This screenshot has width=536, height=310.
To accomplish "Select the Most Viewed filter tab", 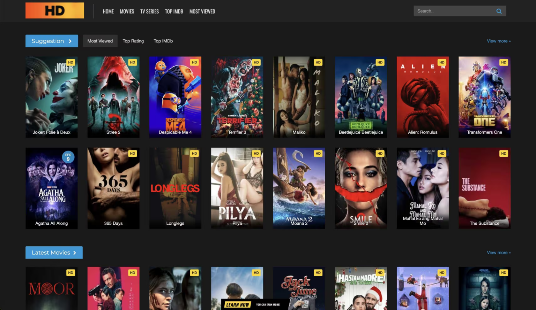I will click(100, 41).
